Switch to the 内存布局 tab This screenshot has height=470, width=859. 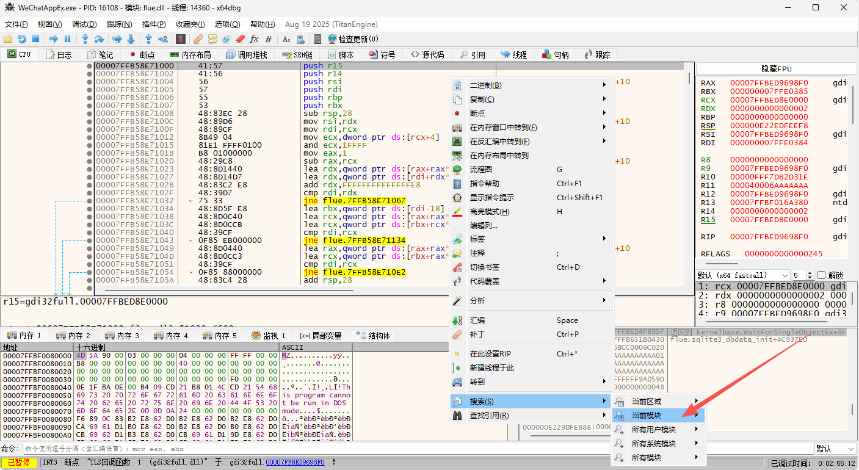190,55
